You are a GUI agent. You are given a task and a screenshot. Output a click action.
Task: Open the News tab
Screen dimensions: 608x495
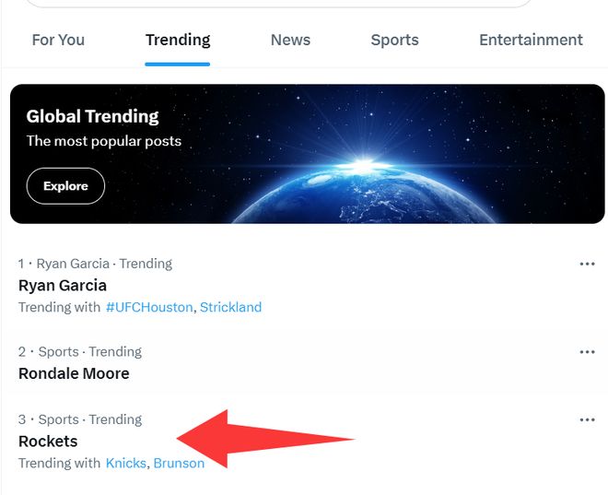pyautogui.click(x=290, y=41)
